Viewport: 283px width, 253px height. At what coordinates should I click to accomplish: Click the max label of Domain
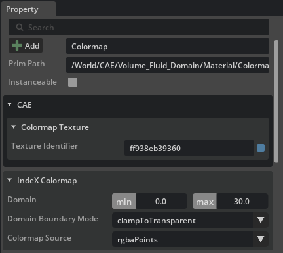pos(204,201)
